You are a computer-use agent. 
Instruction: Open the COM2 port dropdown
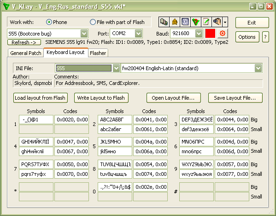point(138,34)
